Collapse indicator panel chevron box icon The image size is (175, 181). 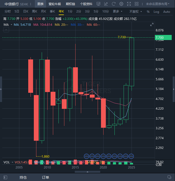click(x=6, y=30)
